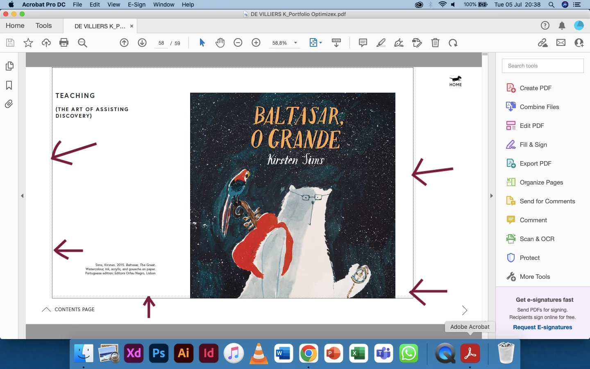
Task: Open the Edit menu
Action: (x=95, y=5)
